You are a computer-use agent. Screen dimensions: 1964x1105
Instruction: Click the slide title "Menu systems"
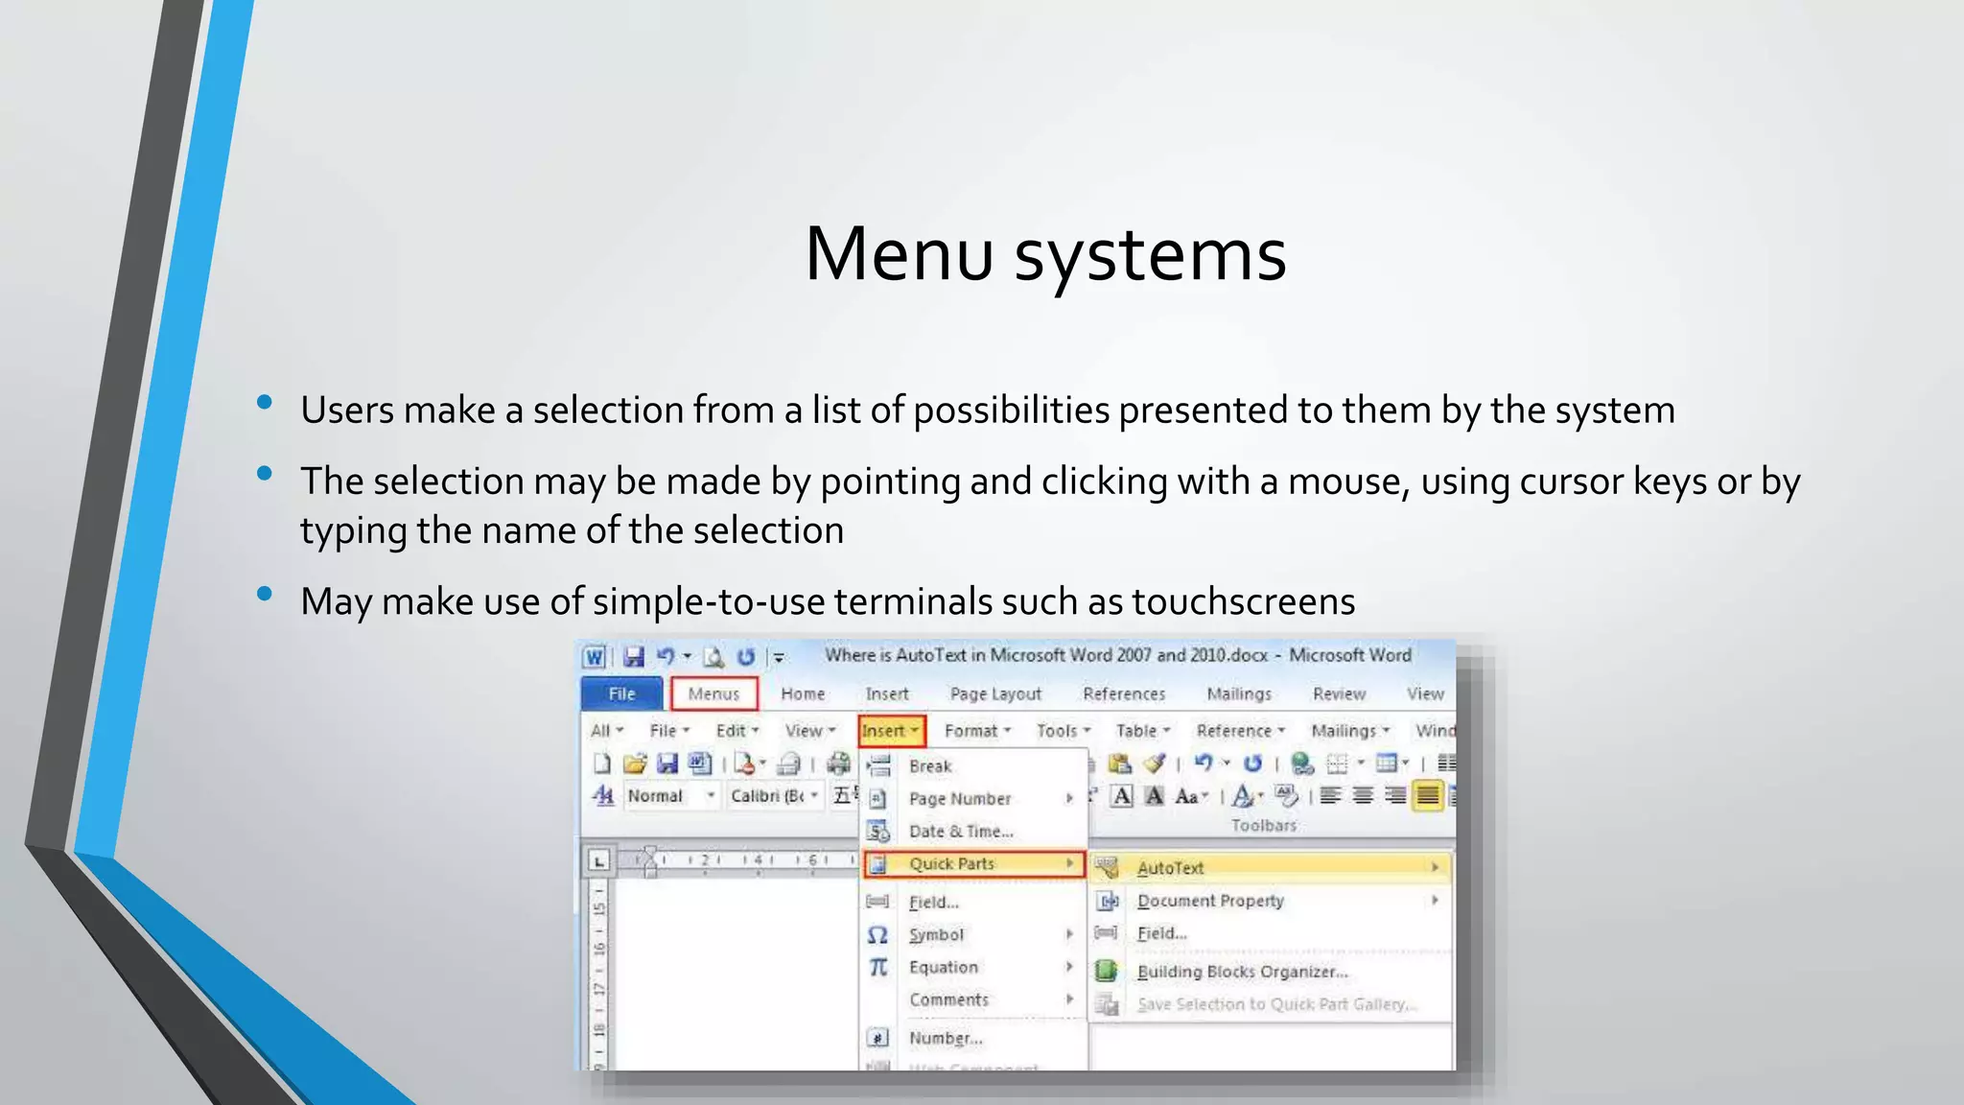click(x=1045, y=254)
